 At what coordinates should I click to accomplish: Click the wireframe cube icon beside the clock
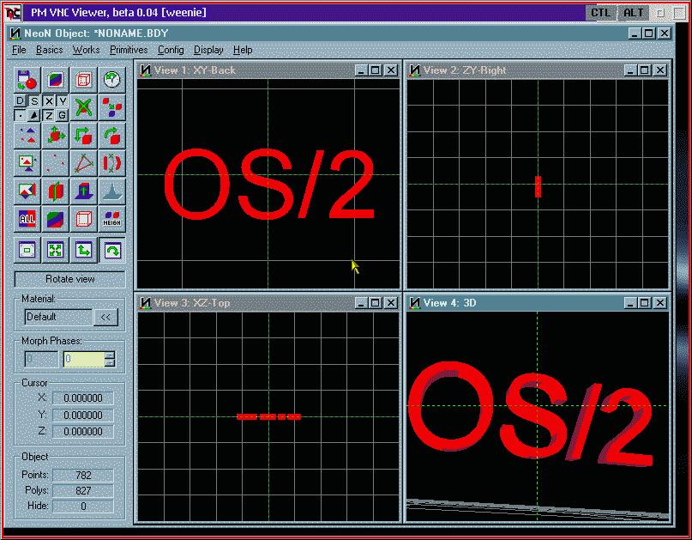pos(83,80)
